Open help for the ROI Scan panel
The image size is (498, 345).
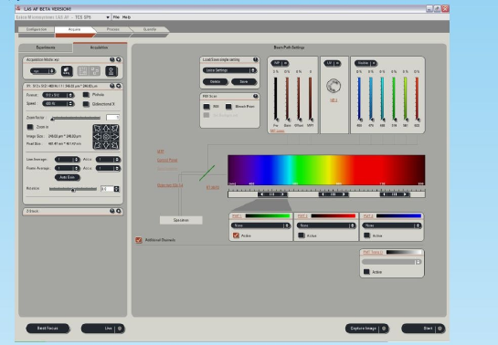pos(255,96)
